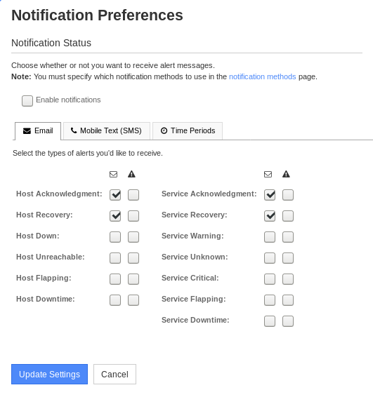
Task: Check Host Flapping warning column checkbox
Action: click(x=133, y=279)
